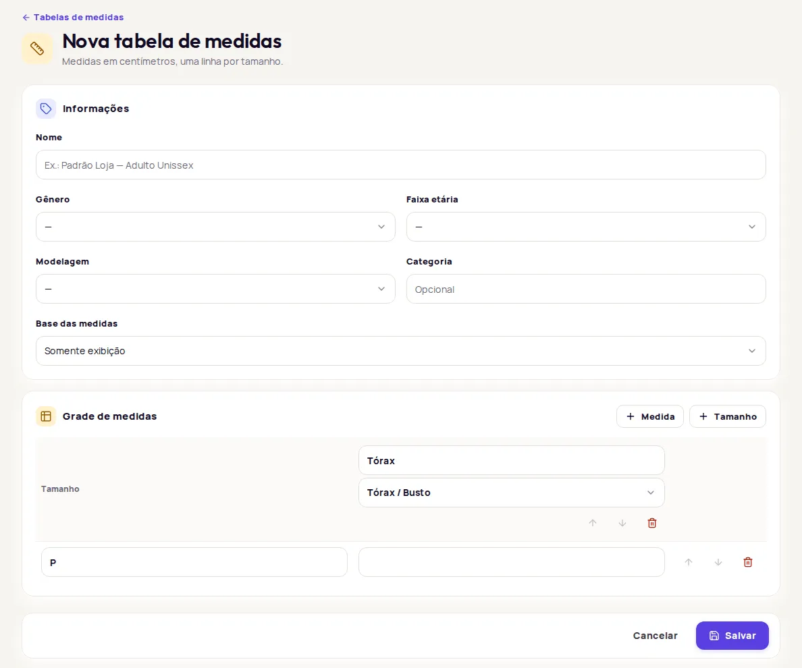Viewport: 802px width, 668px height.
Task: Click the Base das medidas label
Action: 77,323
